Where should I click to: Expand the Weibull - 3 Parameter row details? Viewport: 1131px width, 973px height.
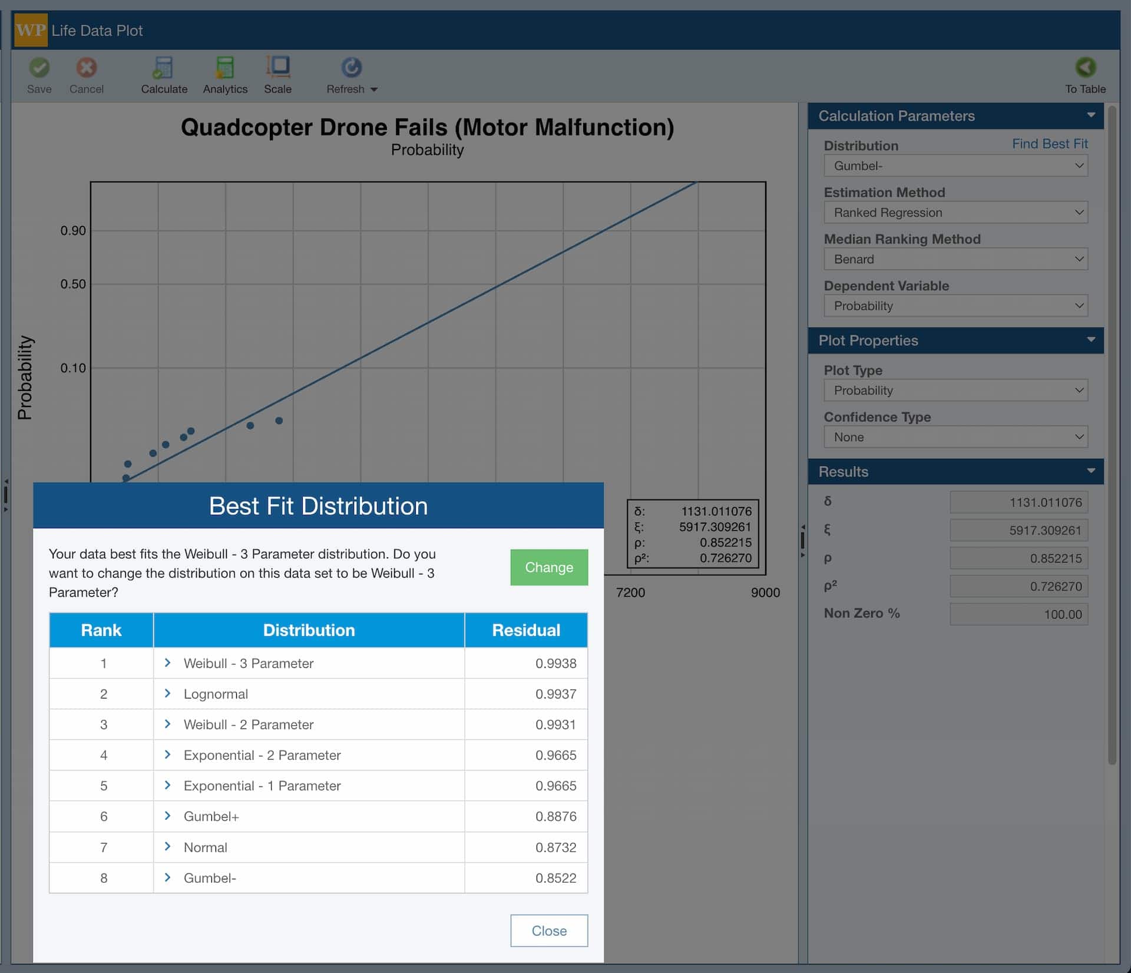[x=167, y=663]
